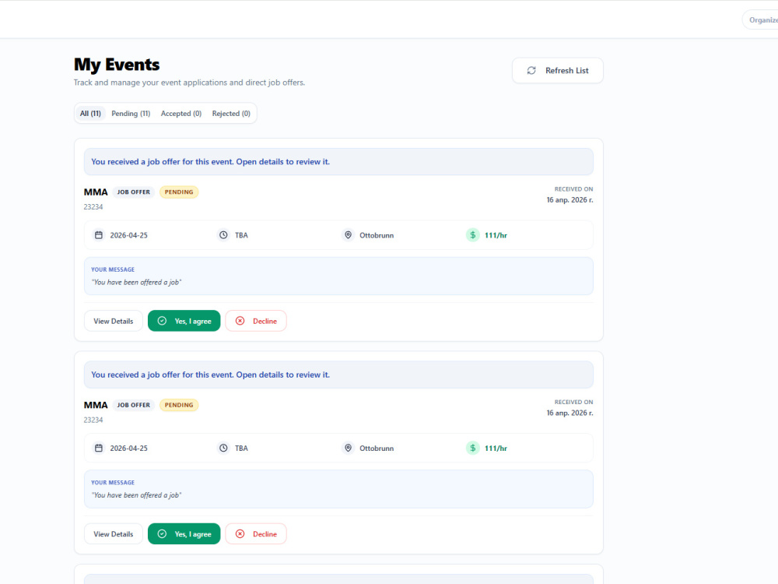Viewport: 778px width, 584px height.
Task: Click the PENDING badge on the second MMA card
Action: point(179,405)
